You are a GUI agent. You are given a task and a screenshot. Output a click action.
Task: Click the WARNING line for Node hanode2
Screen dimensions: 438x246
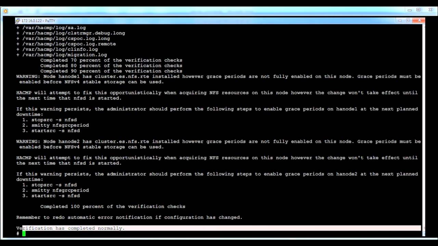pyautogui.click(x=219, y=141)
